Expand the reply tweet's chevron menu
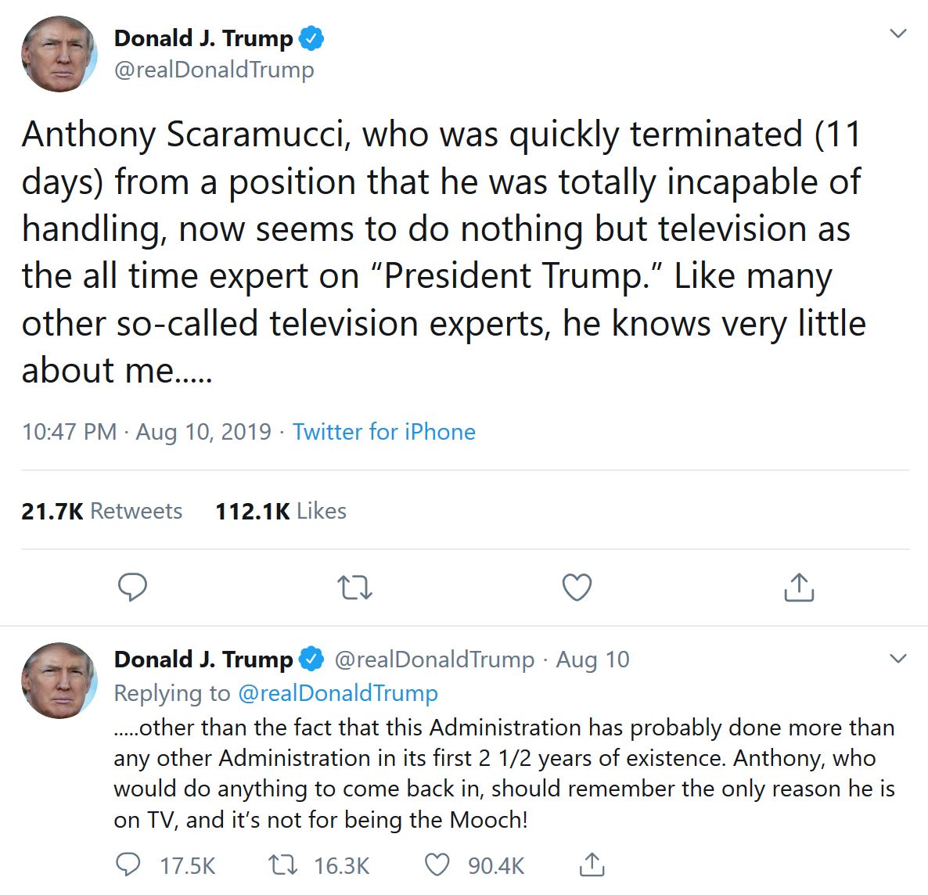Image resolution: width=928 pixels, height=895 pixels. point(898,659)
